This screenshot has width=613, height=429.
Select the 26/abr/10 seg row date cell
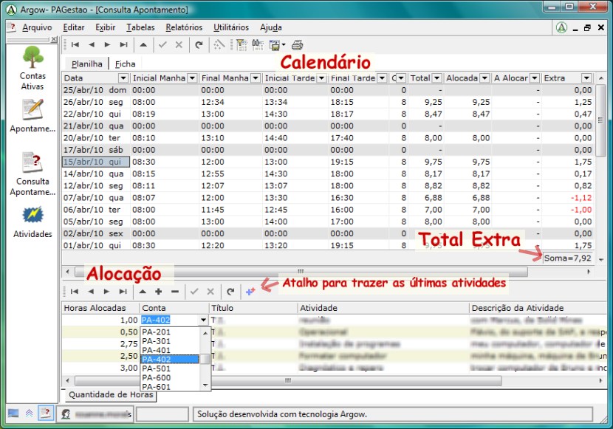pos(95,102)
